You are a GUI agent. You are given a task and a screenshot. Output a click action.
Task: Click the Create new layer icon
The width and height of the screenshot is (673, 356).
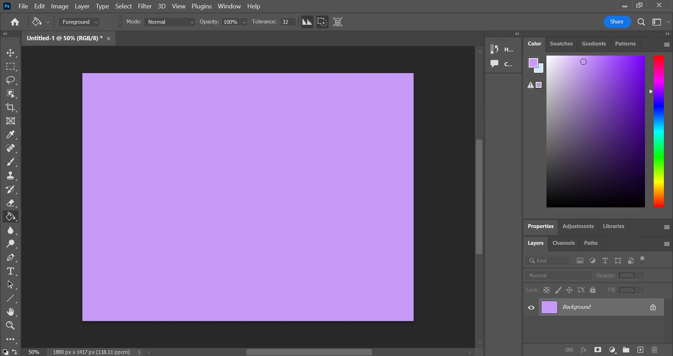pyautogui.click(x=640, y=350)
